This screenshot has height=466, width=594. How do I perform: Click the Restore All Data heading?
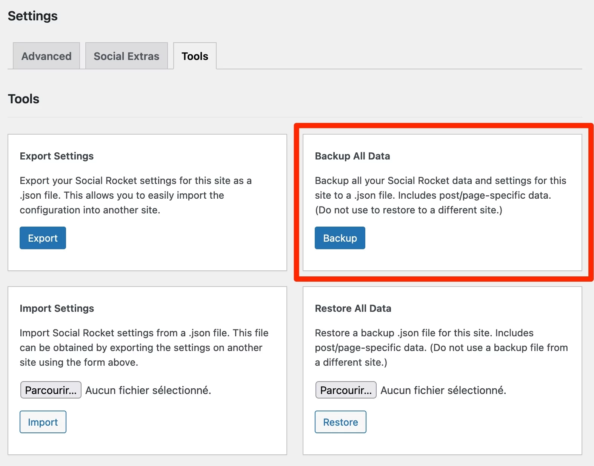(x=353, y=308)
